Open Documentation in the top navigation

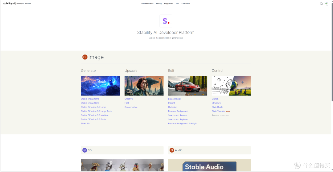coord(147,4)
